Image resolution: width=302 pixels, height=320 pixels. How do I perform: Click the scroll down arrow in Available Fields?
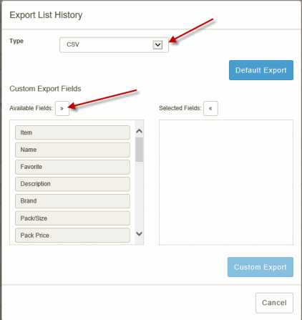click(x=139, y=233)
